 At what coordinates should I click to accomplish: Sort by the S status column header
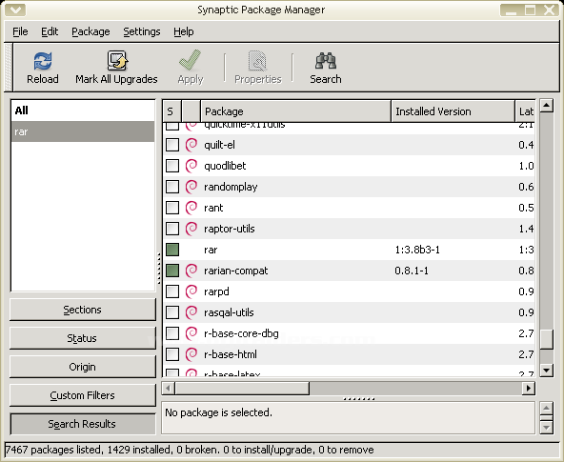pos(171,111)
